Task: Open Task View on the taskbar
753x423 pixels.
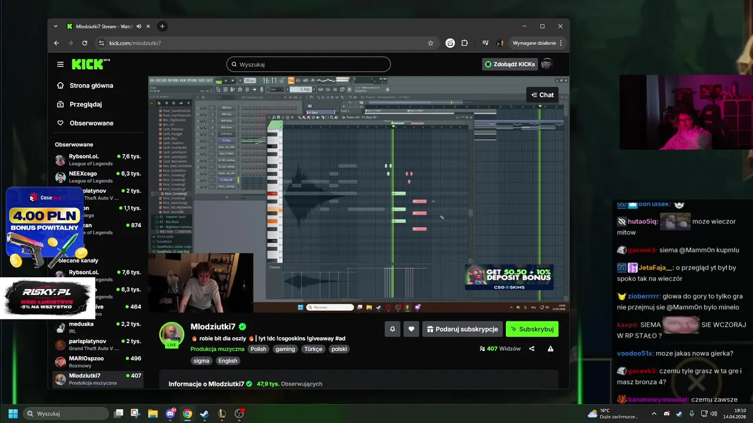Action: [119, 414]
